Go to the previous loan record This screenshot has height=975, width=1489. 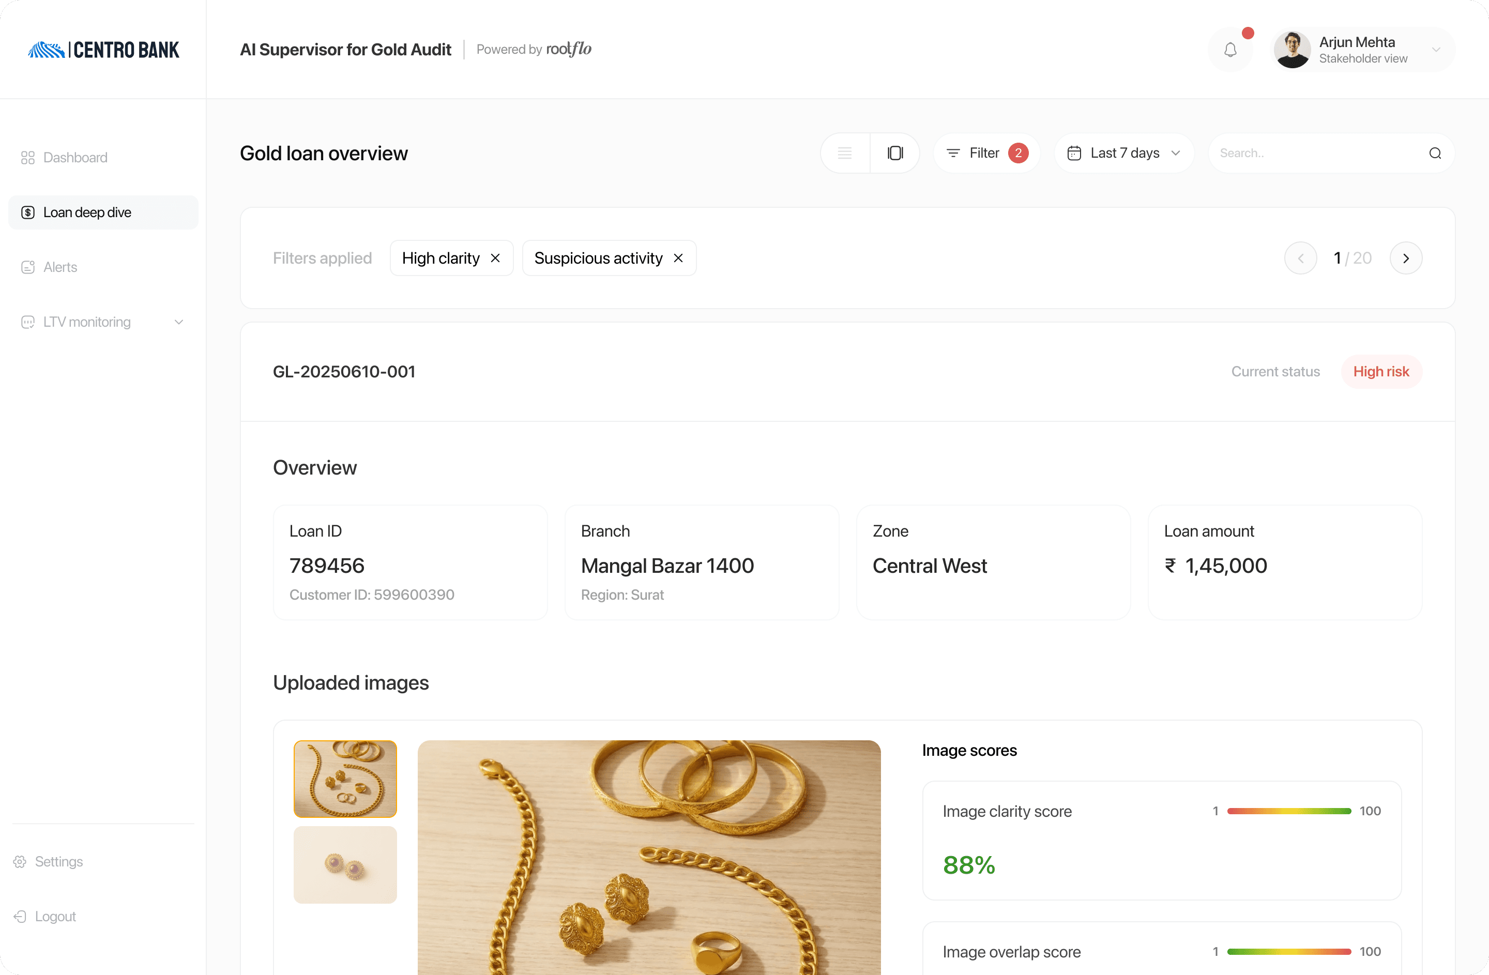(1301, 258)
